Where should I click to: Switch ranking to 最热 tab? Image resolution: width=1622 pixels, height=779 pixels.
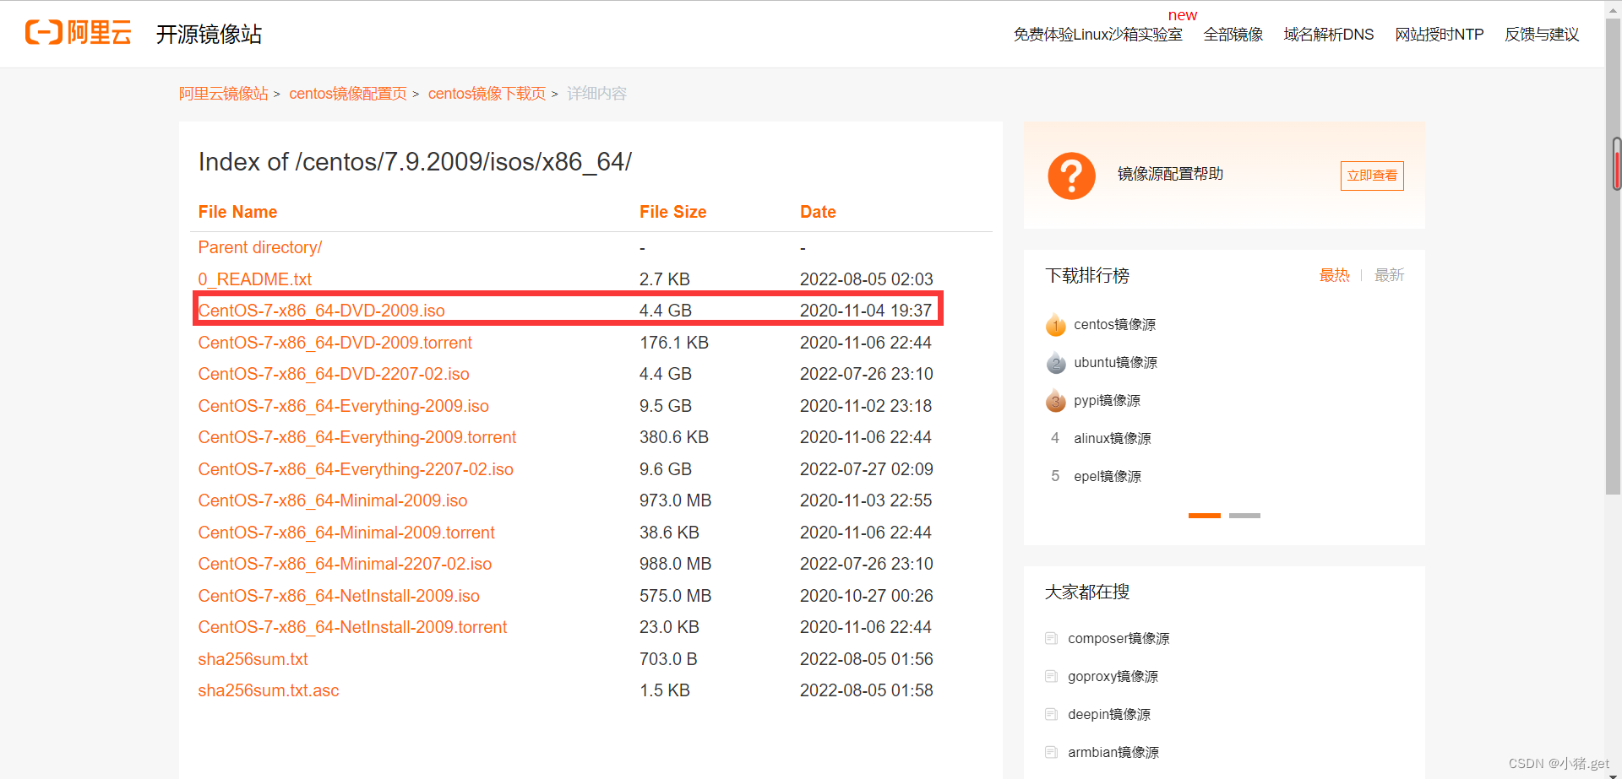(x=1335, y=275)
